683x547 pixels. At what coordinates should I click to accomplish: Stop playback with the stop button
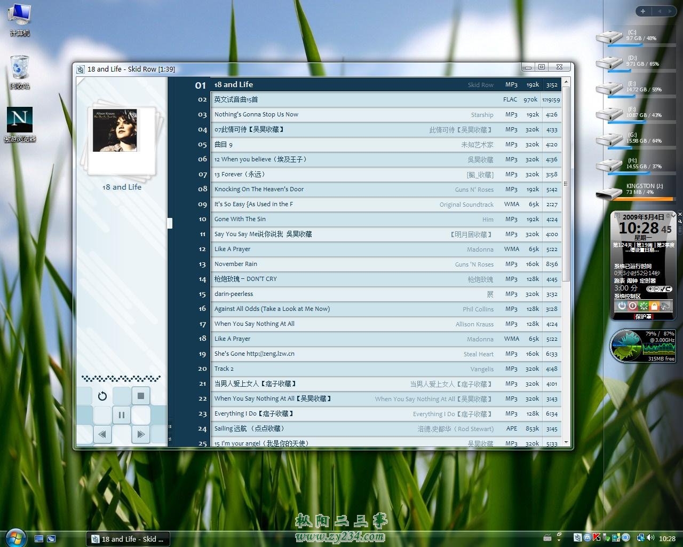coord(141,396)
